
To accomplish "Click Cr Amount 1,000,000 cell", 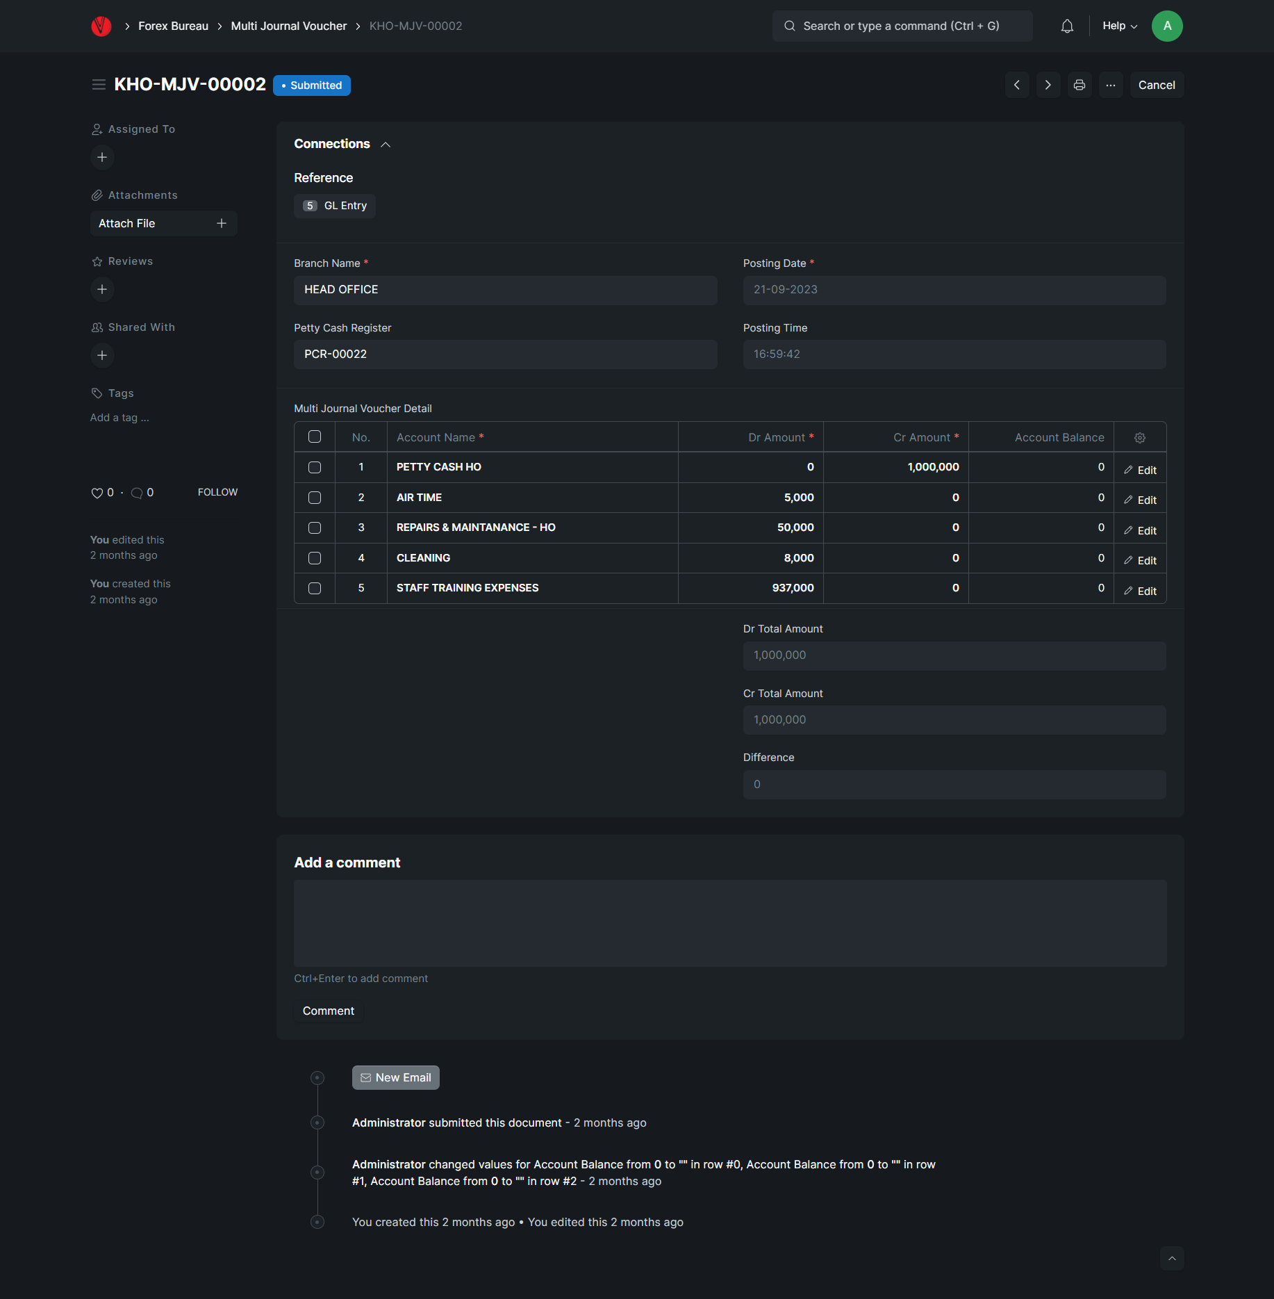I will tap(896, 467).
